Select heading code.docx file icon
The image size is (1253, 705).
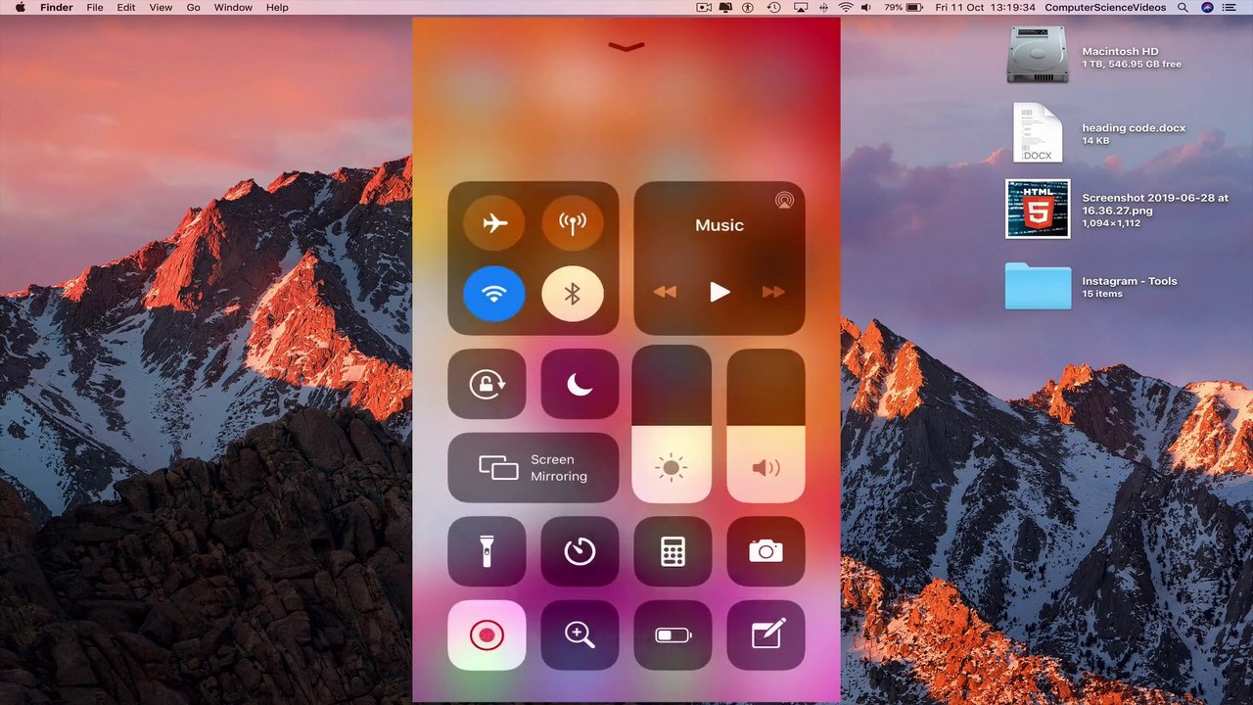tap(1038, 132)
